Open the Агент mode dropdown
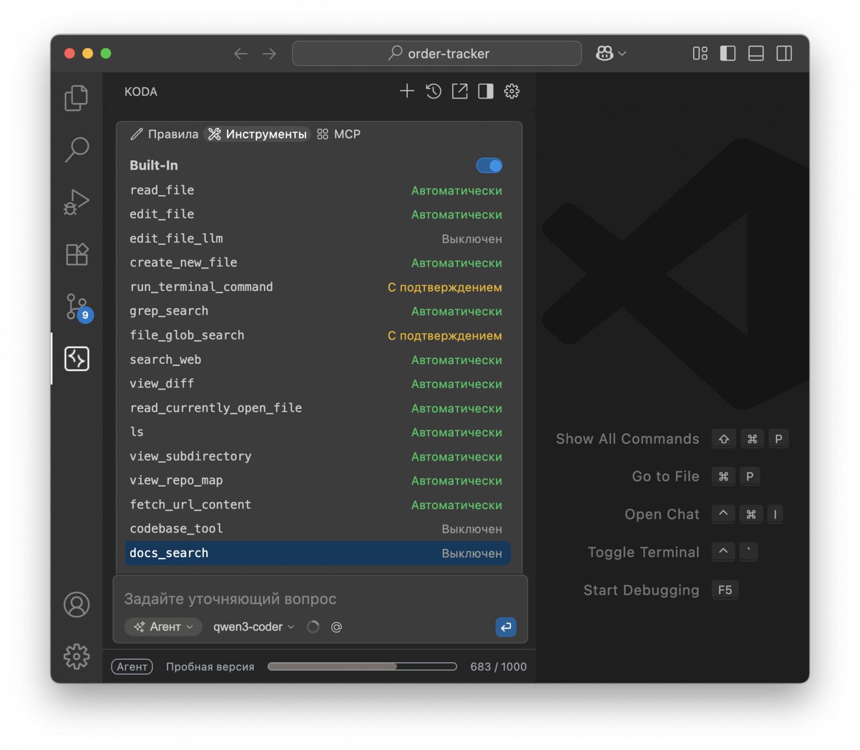The width and height of the screenshot is (860, 750). click(x=163, y=627)
